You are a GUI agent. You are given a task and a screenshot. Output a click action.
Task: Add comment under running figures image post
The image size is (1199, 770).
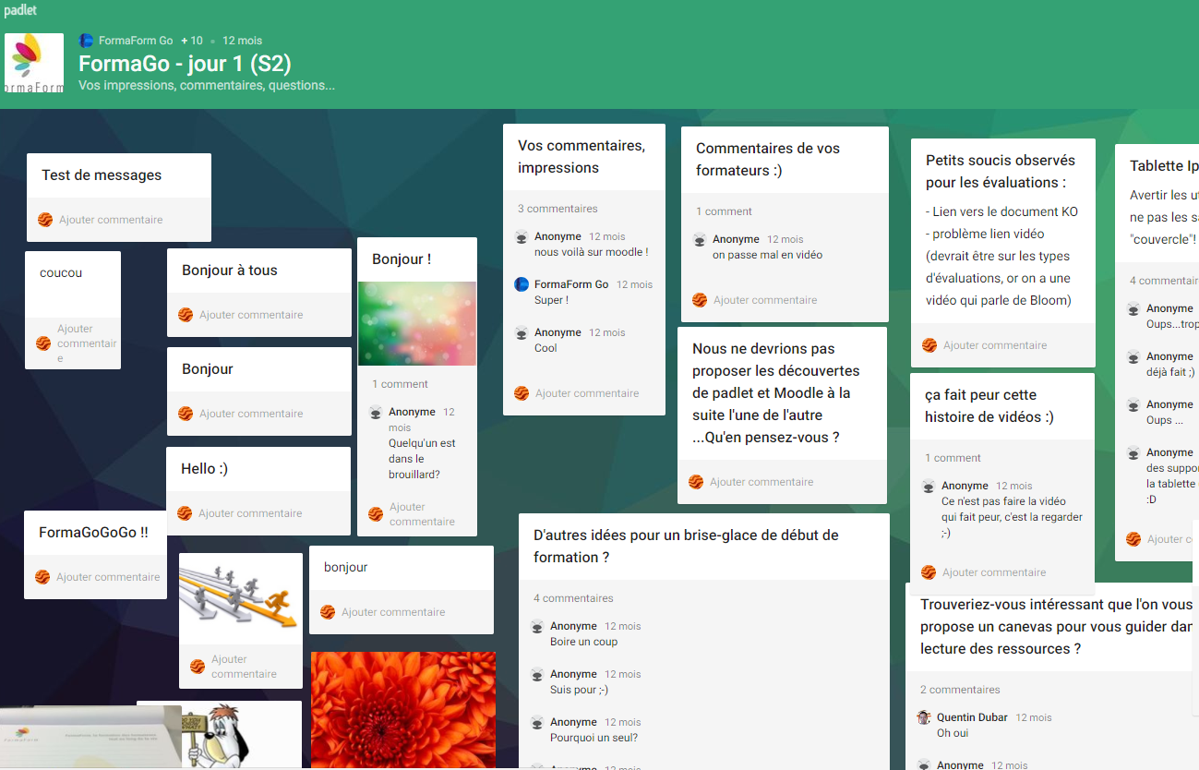pyautogui.click(x=244, y=667)
